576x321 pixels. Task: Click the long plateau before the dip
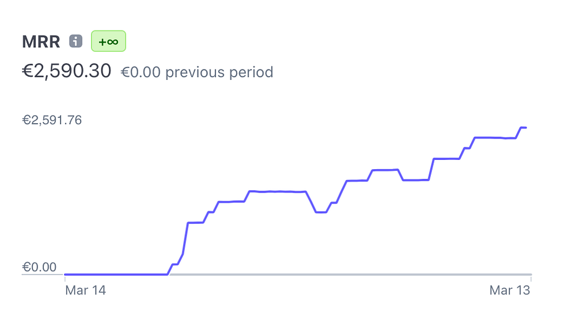pos(278,192)
